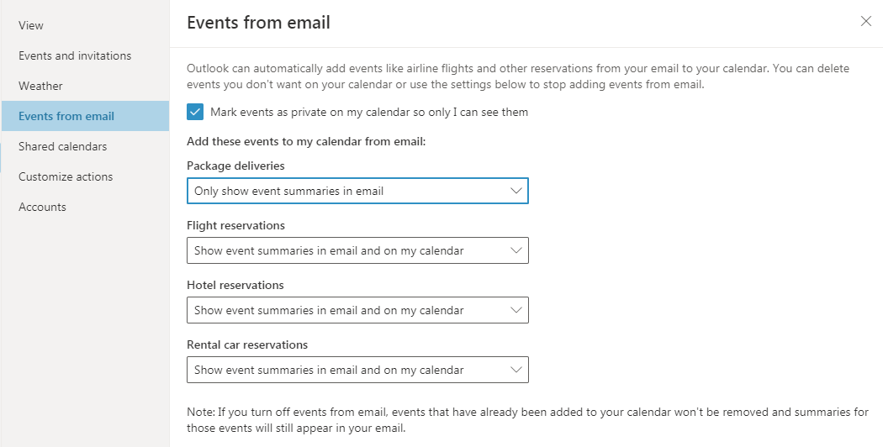
Task: Open the Package deliveries dropdown
Action: pos(357,191)
